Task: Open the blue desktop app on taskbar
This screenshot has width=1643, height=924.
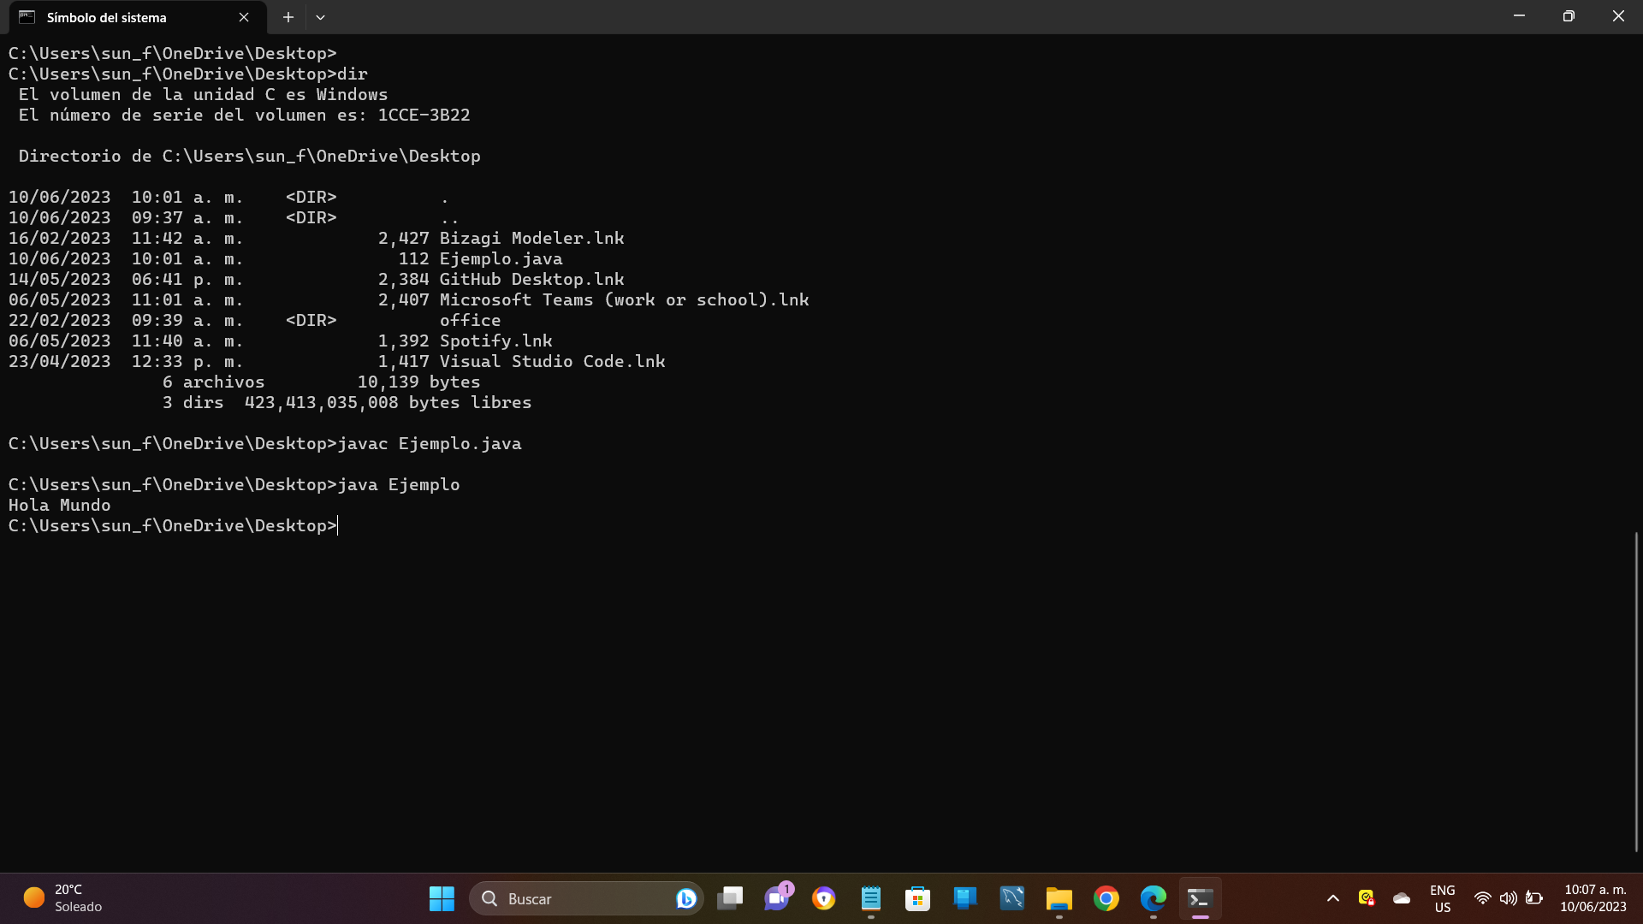Action: [x=965, y=898]
